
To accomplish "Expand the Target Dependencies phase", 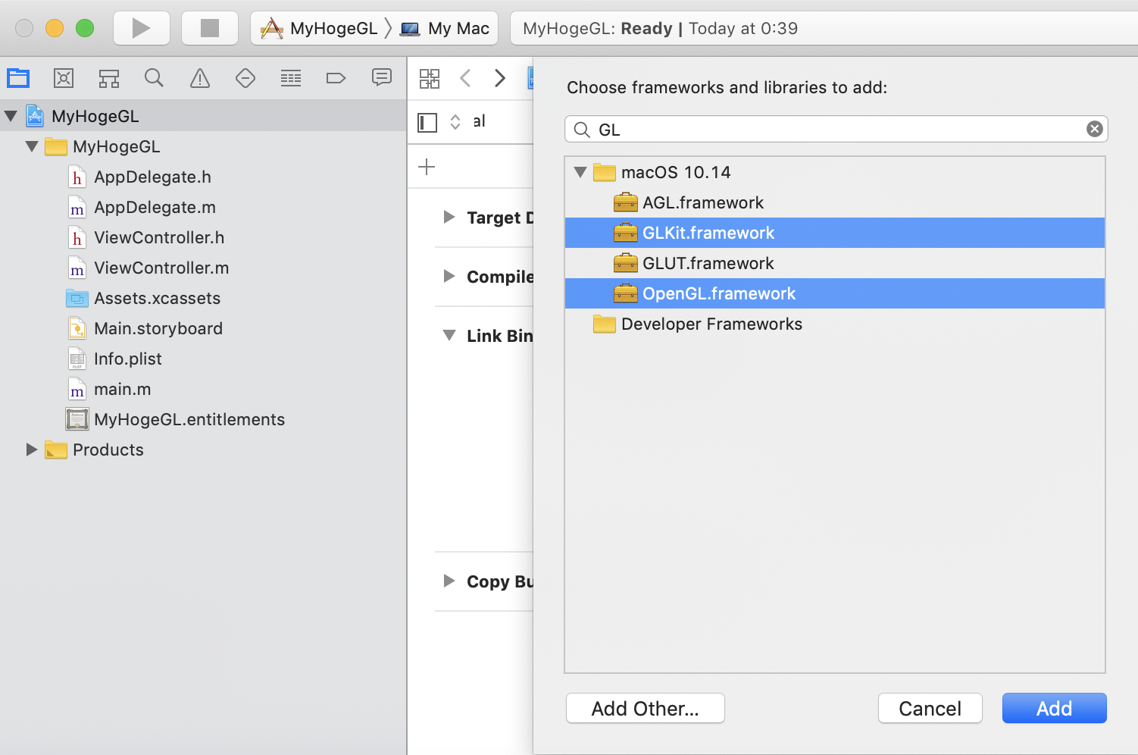I will 449,217.
